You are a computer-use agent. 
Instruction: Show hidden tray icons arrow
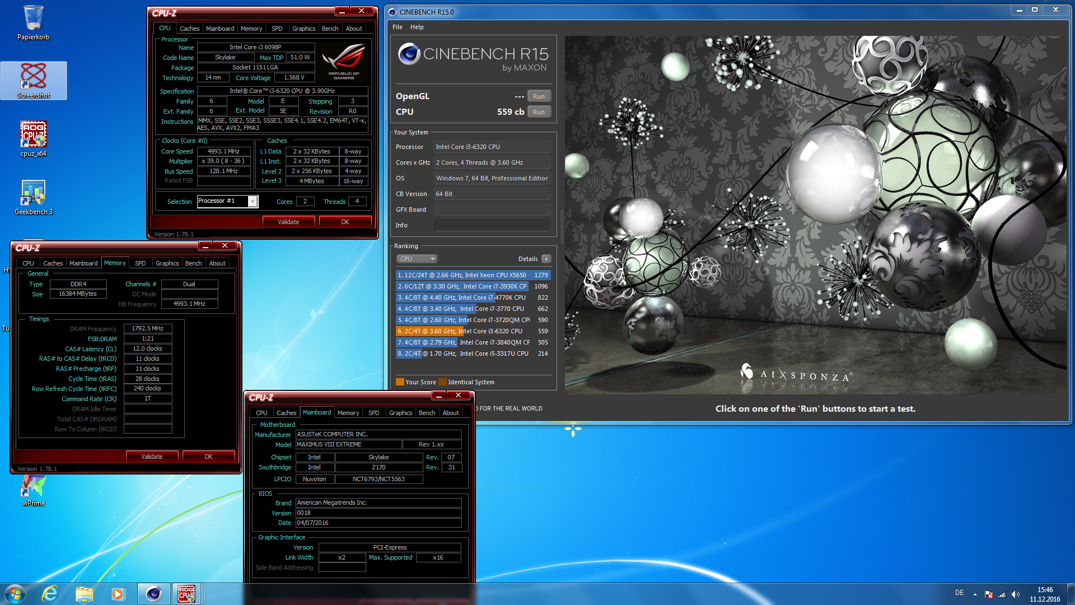(975, 594)
